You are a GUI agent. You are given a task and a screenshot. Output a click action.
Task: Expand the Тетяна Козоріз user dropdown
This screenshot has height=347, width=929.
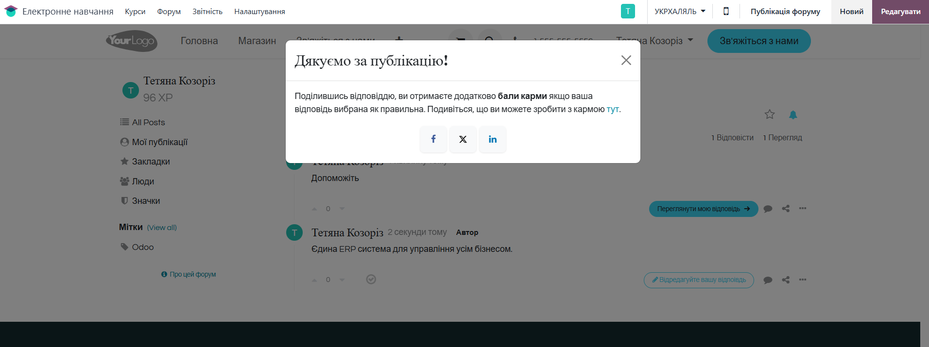(654, 41)
